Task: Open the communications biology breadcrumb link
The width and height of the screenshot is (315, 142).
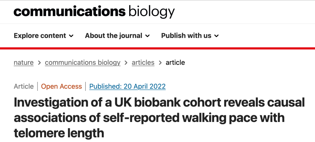Action: [x=83, y=63]
